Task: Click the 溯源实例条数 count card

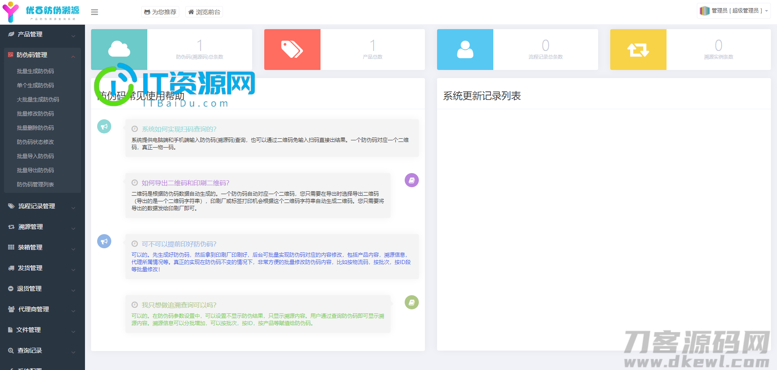Action: point(719,49)
